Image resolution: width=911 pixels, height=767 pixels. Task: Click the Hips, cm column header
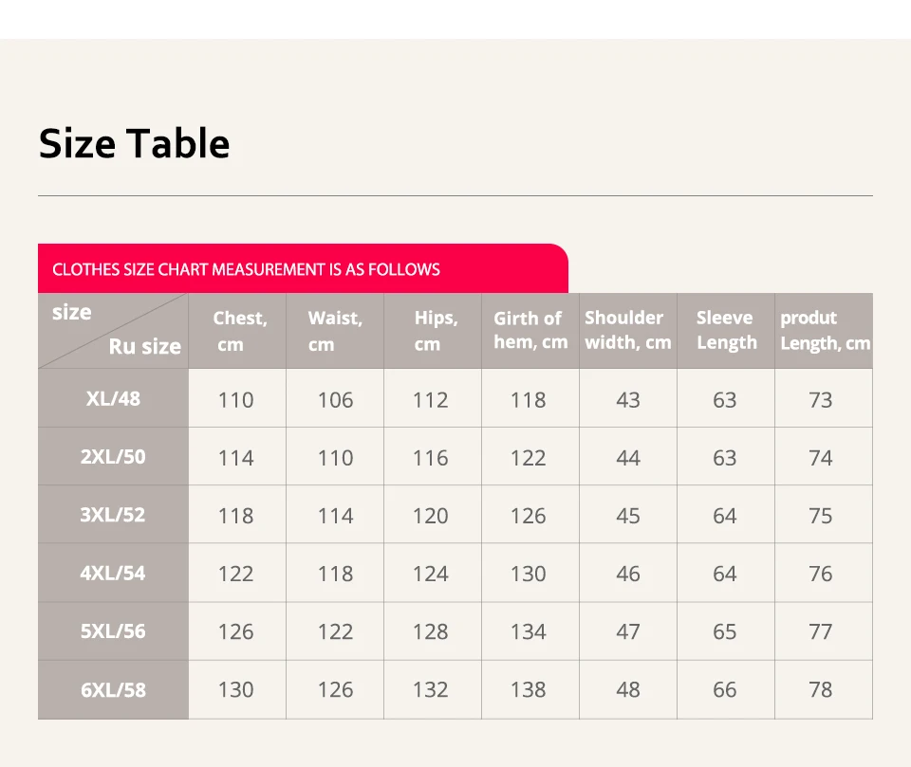tap(434, 331)
